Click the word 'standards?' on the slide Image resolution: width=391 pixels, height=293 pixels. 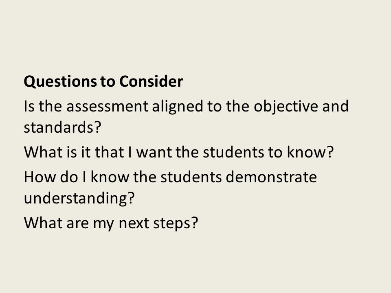(62, 127)
